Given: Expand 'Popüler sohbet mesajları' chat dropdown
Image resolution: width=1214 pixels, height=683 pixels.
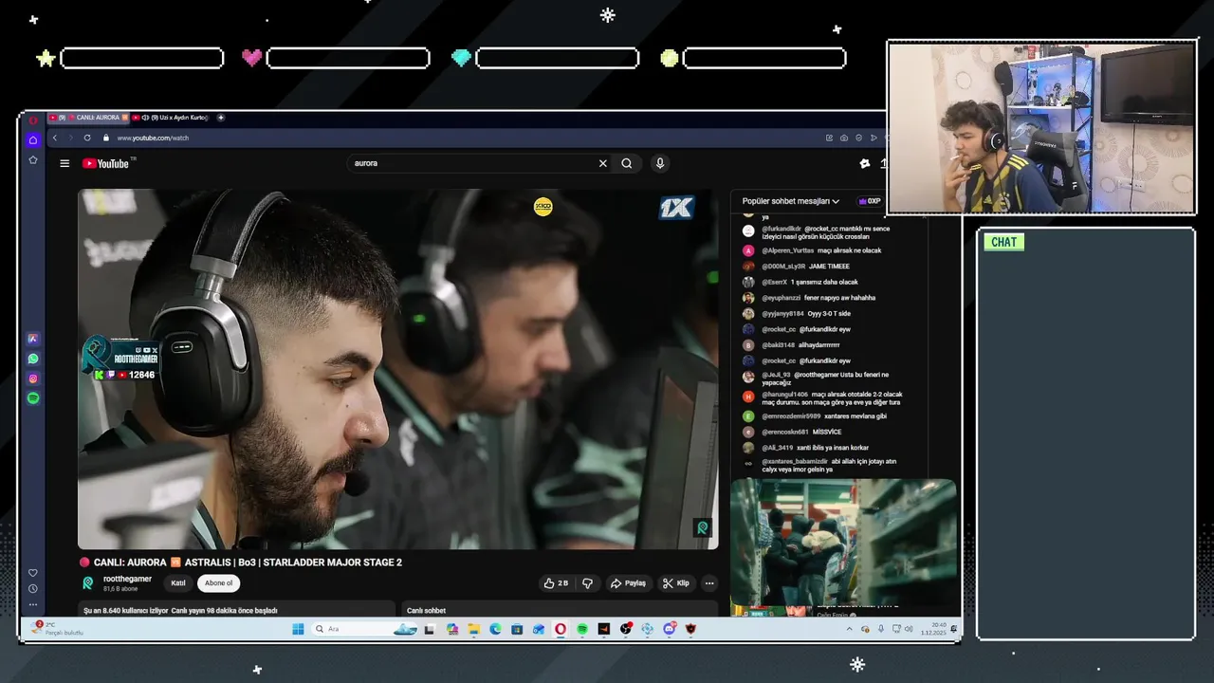Looking at the screenshot, I should pyautogui.click(x=791, y=201).
